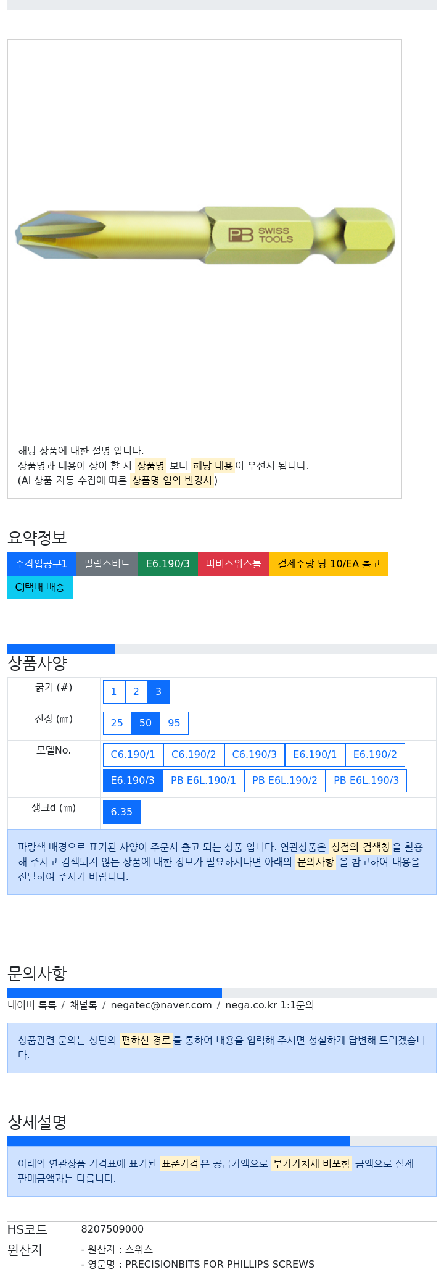Click the 피비스위스툴 brand tag
This screenshot has width=444, height=1272.
pos(234,564)
